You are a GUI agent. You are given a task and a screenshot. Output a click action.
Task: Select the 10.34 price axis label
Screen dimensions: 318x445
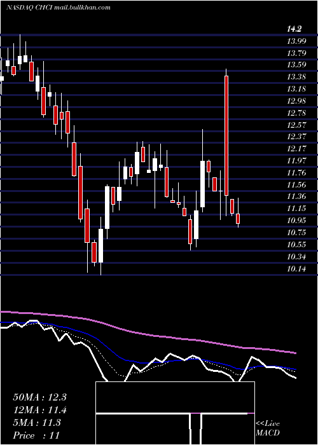tap(296, 257)
